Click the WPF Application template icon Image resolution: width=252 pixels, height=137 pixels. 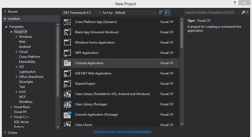(x=67, y=53)
